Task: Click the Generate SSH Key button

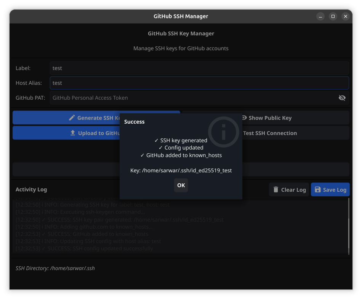Action: coord(96,118)
